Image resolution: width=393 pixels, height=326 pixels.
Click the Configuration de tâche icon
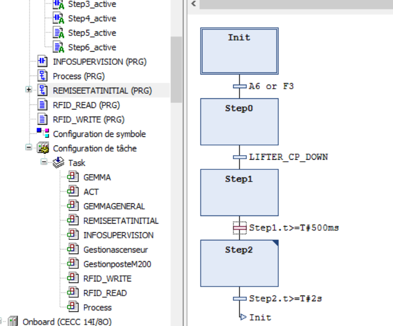(x=44, y=149)
